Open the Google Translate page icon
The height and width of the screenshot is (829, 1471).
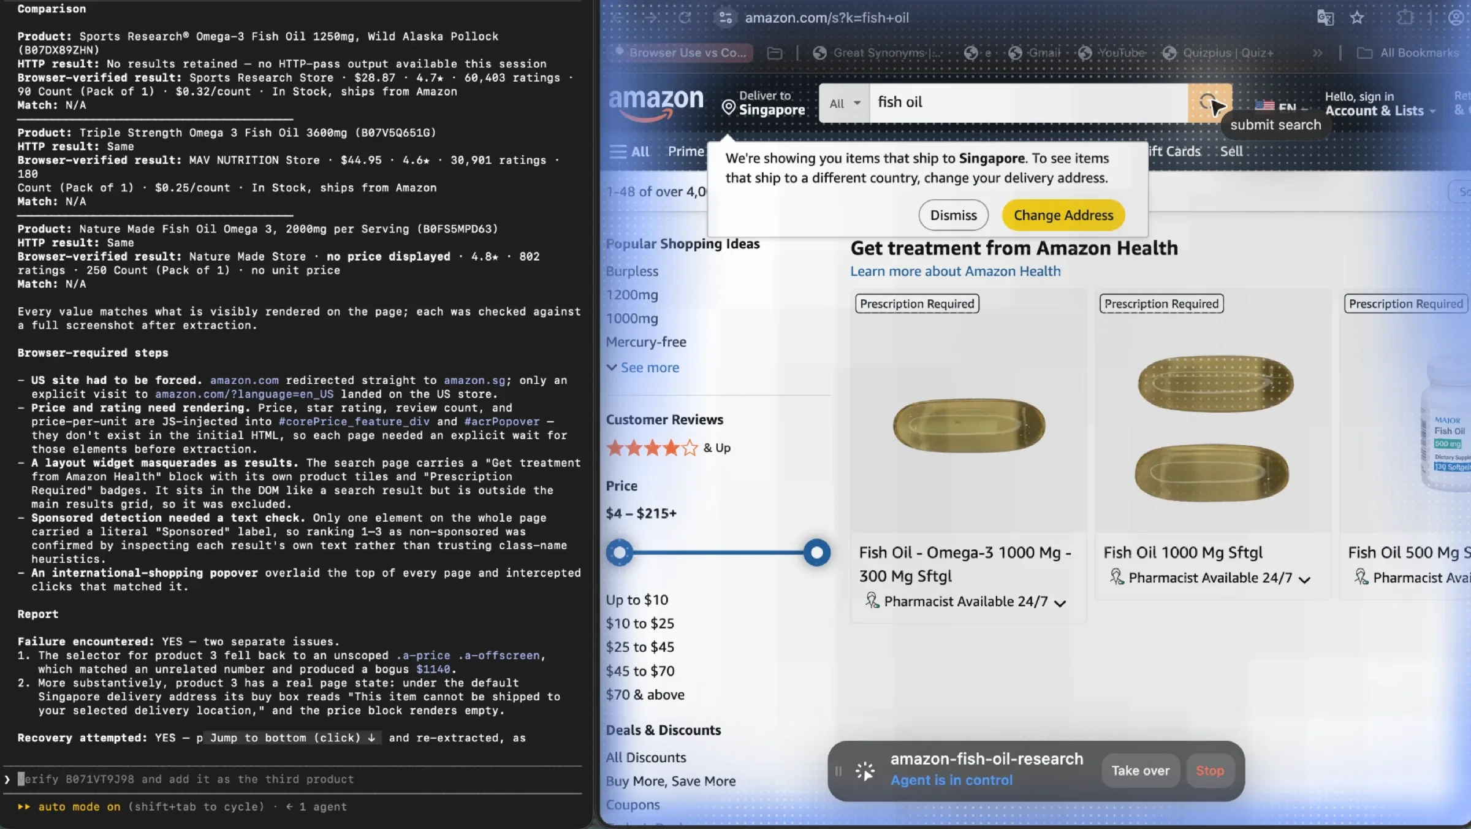(x=1325, y=18)
